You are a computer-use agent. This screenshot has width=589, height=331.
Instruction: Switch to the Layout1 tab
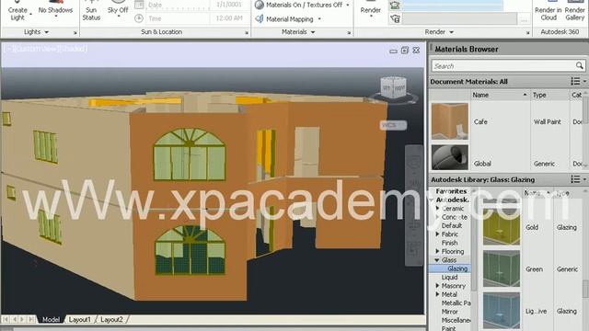coord(79,319)
